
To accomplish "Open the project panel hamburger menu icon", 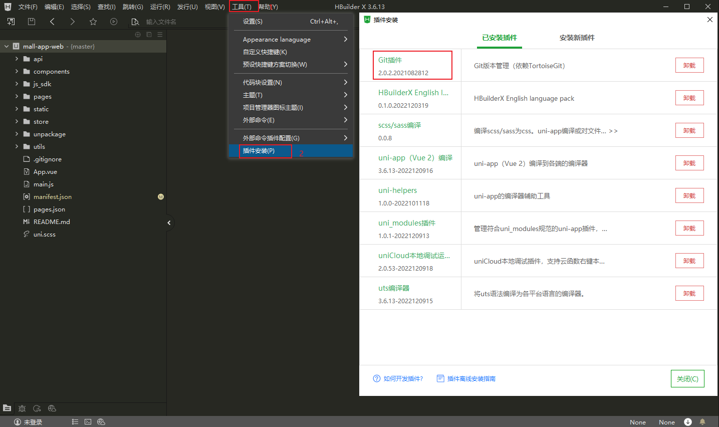I will pyautogui.click(x=160, y=35).
